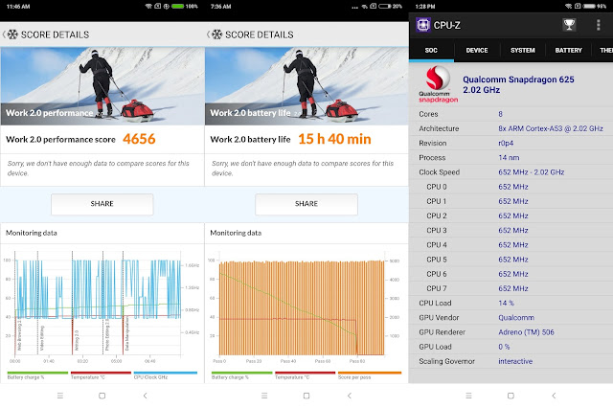The image size is (613, 408).
Task: Tap the CPU 0 row
Action: pyautogui.click(x=511, y=187)
